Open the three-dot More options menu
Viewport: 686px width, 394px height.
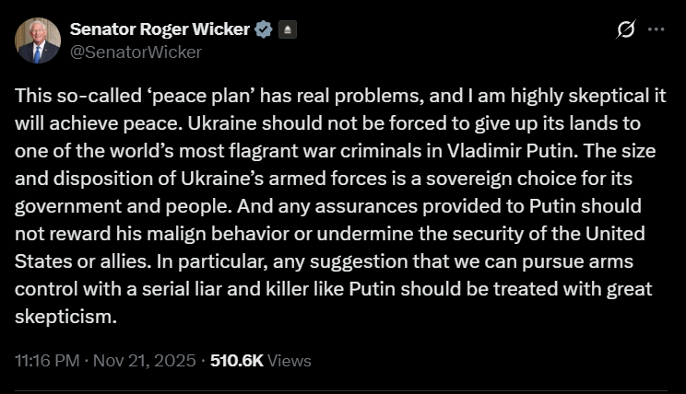point(656,29)
